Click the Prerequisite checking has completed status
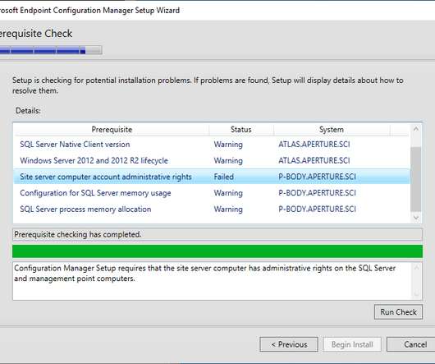The height and width of the screenshot is (364, 435). (x=217, y=235)
